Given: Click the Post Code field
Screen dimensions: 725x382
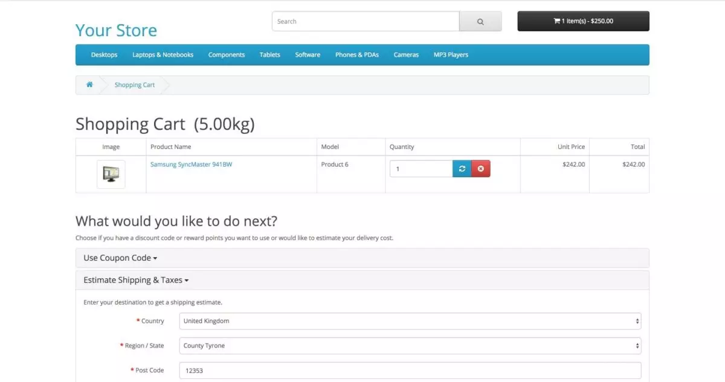Looking at the screenshot, I should point(410,371).
